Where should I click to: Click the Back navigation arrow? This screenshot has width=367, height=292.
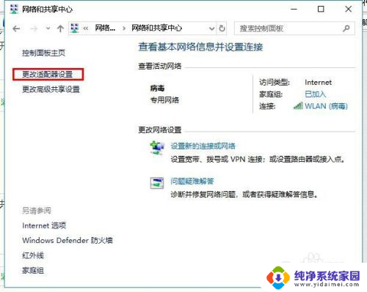click(16, 29)
